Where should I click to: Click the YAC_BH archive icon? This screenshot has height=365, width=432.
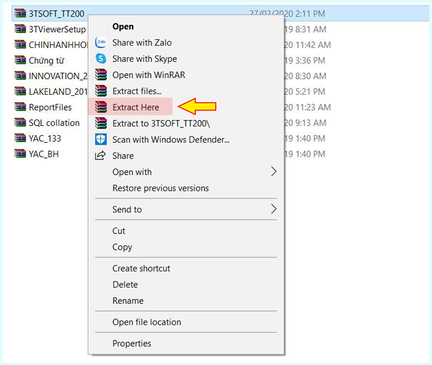[x=20, y=154]
